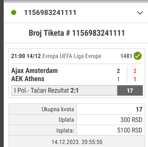This screenshot has width=148, height=147.
Task: Click Uplata amount 300 RSD
Action: [x=131, y=120]
